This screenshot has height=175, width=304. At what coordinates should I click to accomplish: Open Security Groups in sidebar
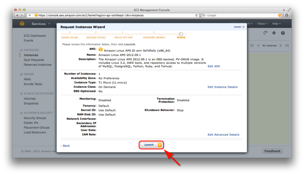[x=35, y=118]
